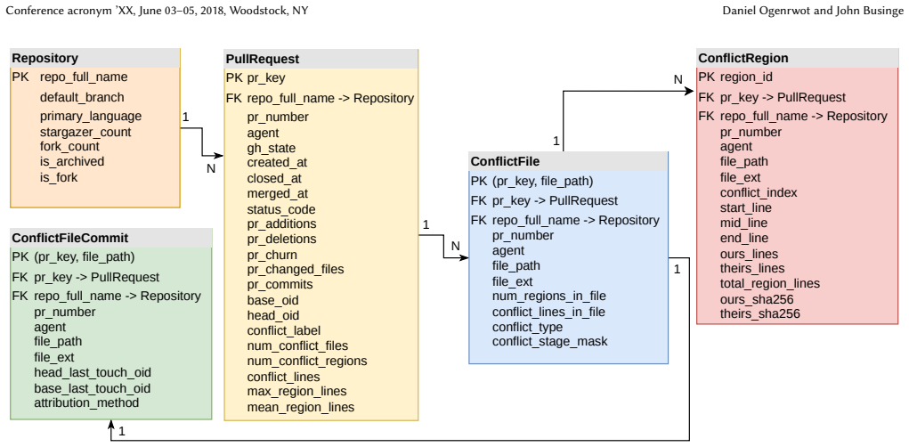Image resolution: width=909 pixels, height=447 pixels.
Task: Click the num_conflict_files field
Action: (298, 346)
